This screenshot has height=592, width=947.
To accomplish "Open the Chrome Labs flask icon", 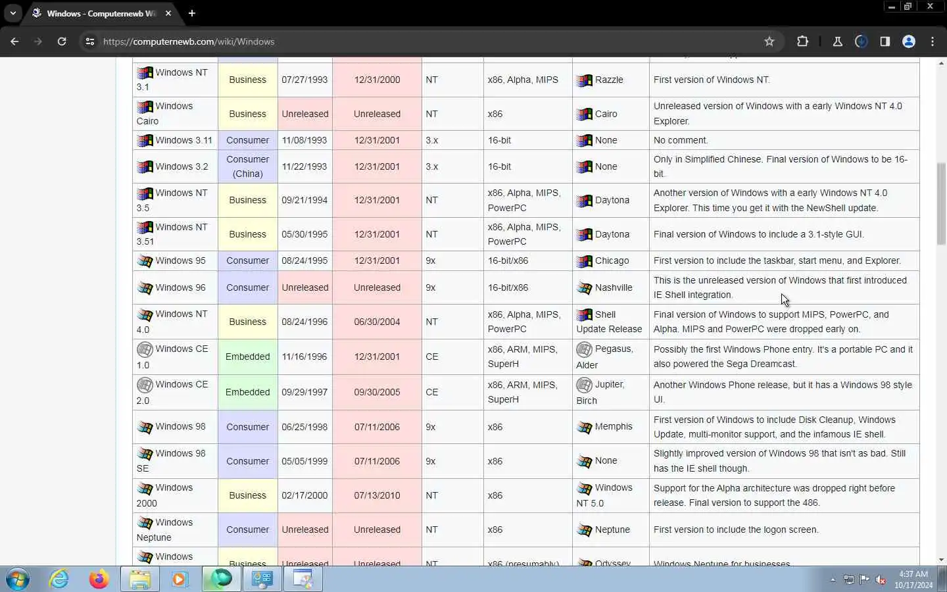I will (x=837, y=41).
